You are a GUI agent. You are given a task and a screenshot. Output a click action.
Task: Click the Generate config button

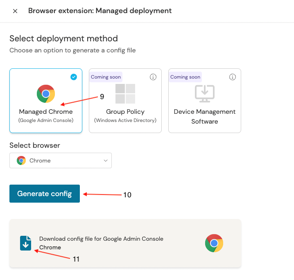pos(45,194)
